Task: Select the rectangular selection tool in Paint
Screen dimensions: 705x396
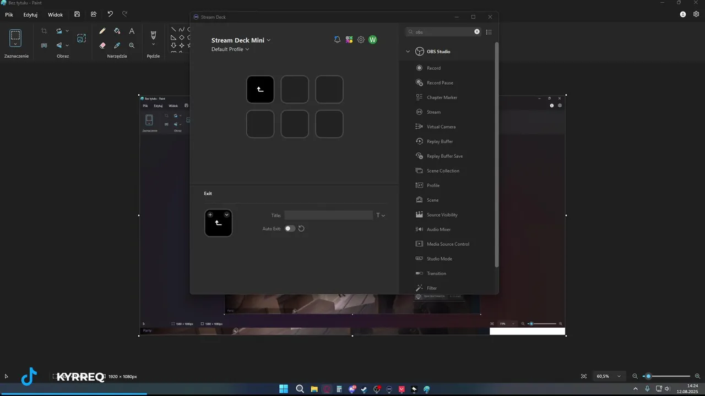Action: click(15, 35)
